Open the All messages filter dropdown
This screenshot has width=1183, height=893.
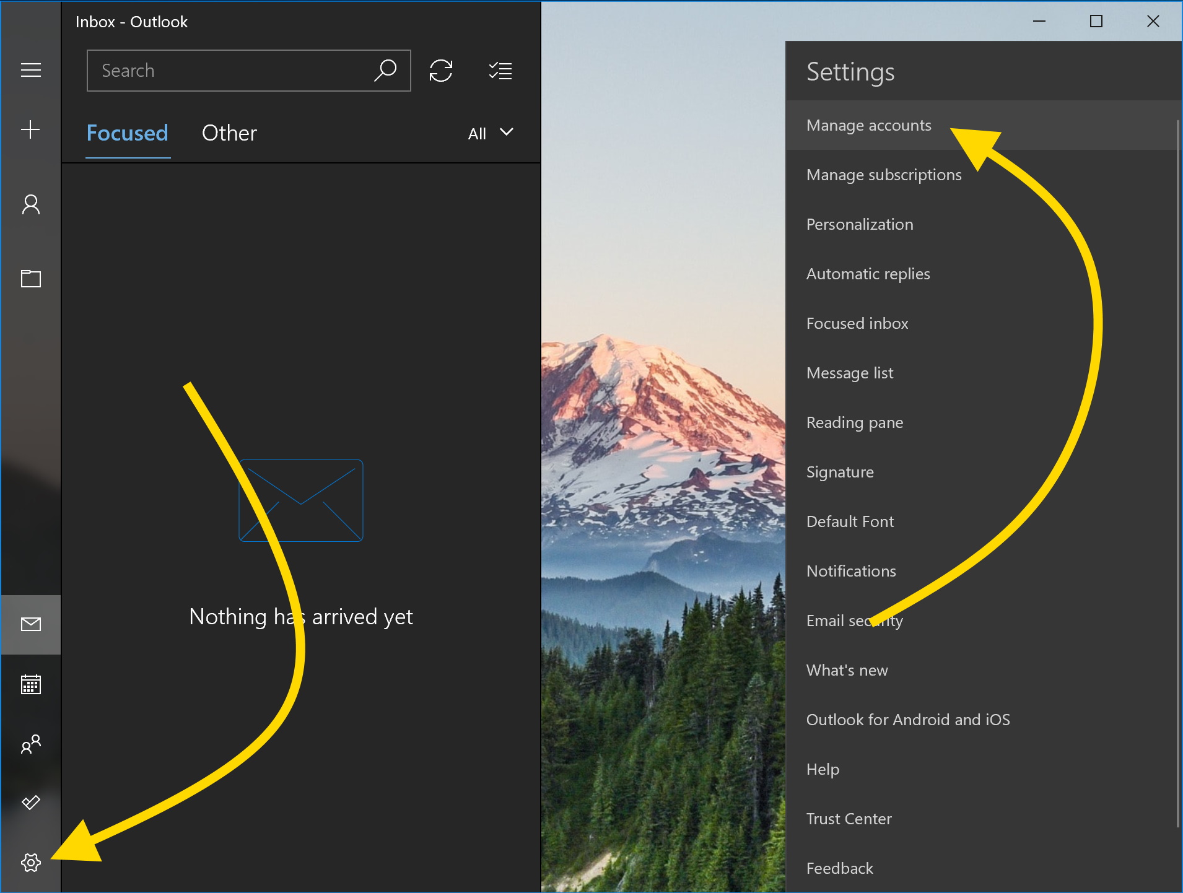tap(490, 133)
